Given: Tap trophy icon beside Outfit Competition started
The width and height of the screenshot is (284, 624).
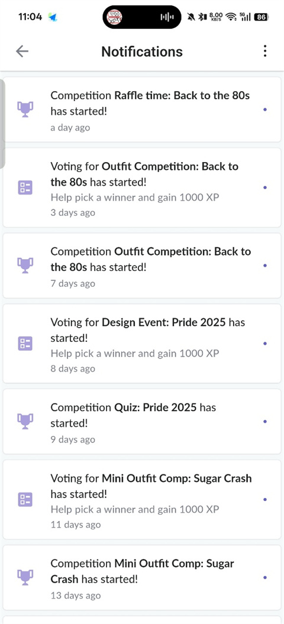Looking at the screenshot, I should coord(25,266).
